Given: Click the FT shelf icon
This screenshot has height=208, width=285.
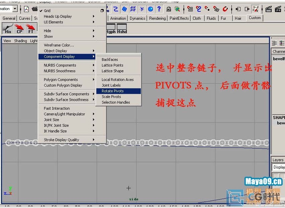Looking at the screenshot, I should pyautogui.click(x=31, y=28).
